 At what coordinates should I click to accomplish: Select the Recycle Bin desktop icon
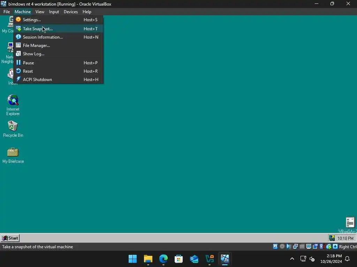pos(13,129)
